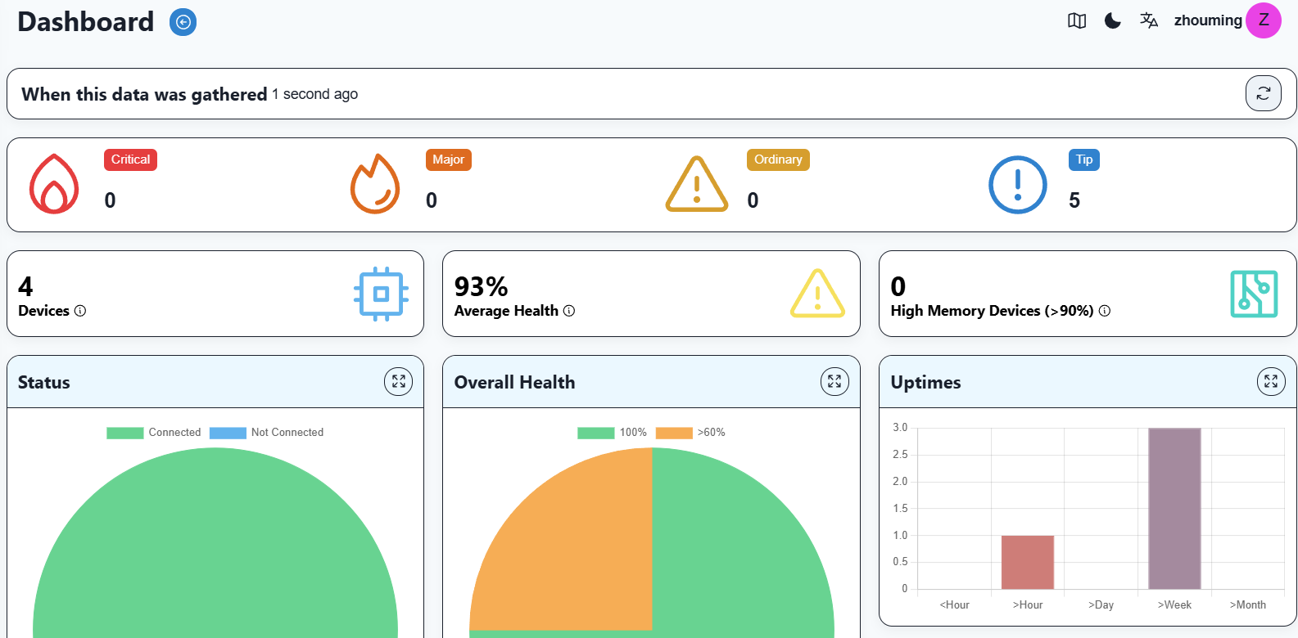This screenshot has height=638, width=1298.
Task: Expand the Uptimes chart panel
Action: tap(1271, 381)
